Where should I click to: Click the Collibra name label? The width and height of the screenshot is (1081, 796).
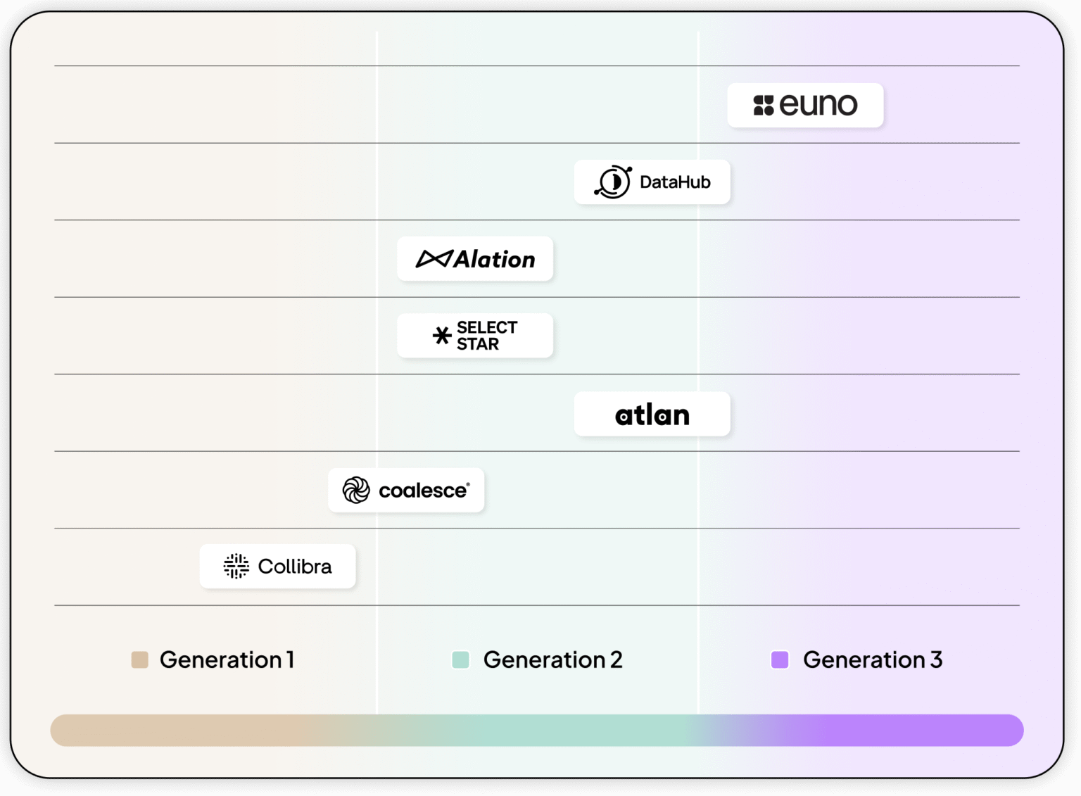295,567
